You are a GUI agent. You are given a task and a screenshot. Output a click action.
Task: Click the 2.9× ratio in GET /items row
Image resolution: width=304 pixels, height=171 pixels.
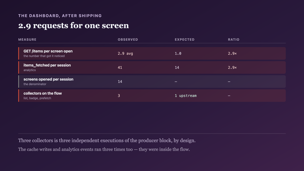(232, 54)
